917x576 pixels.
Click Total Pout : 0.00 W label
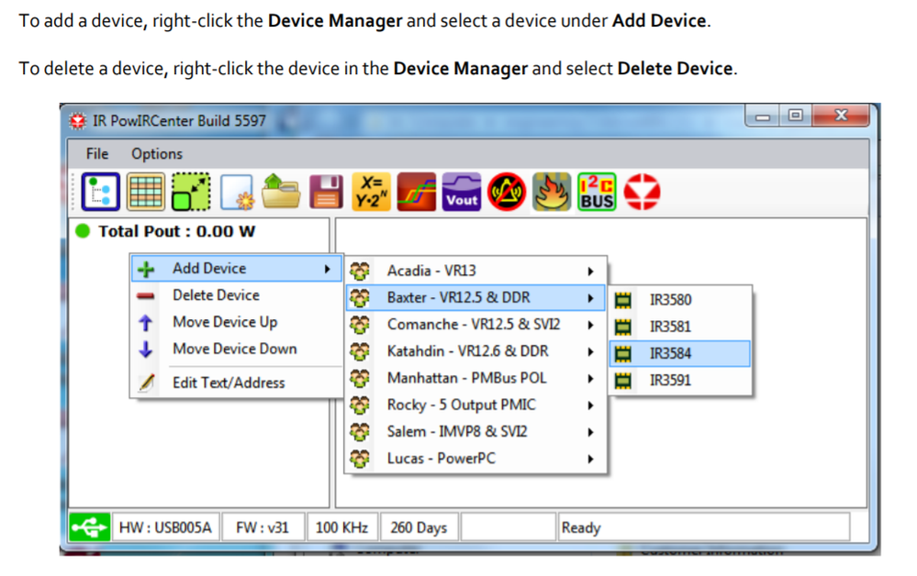pyautogui.click(x=176, y=231)
